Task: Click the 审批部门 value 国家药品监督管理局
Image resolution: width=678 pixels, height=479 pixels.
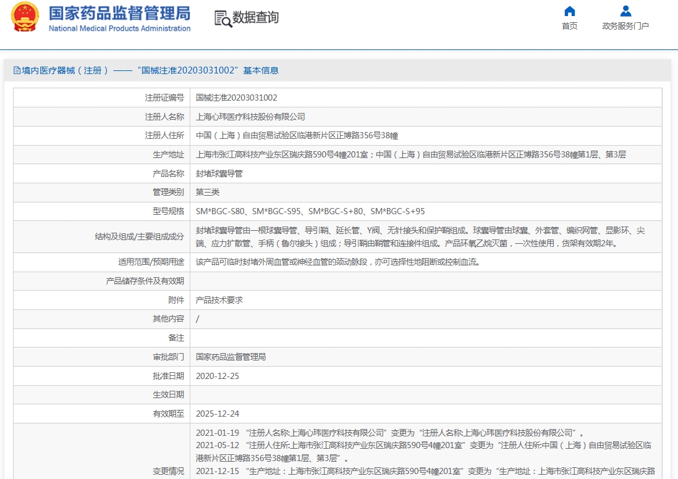Action: [x=231, y=357]
